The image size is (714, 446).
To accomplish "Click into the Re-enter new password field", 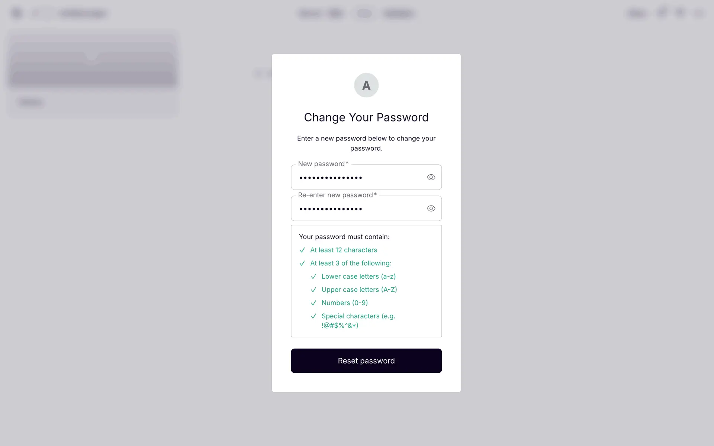I will point(357,209).
